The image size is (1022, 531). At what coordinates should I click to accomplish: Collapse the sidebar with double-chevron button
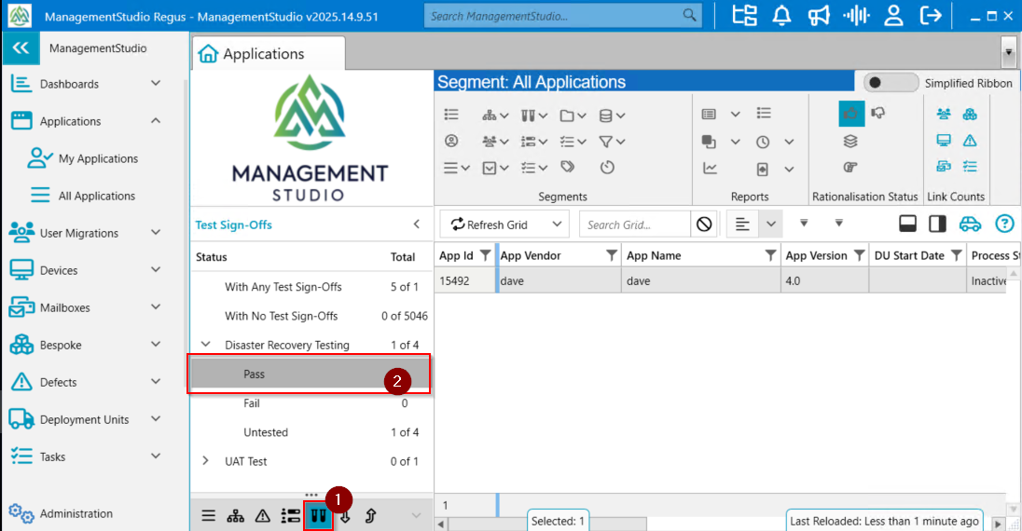pyautogui.click(x=21, y=48)
